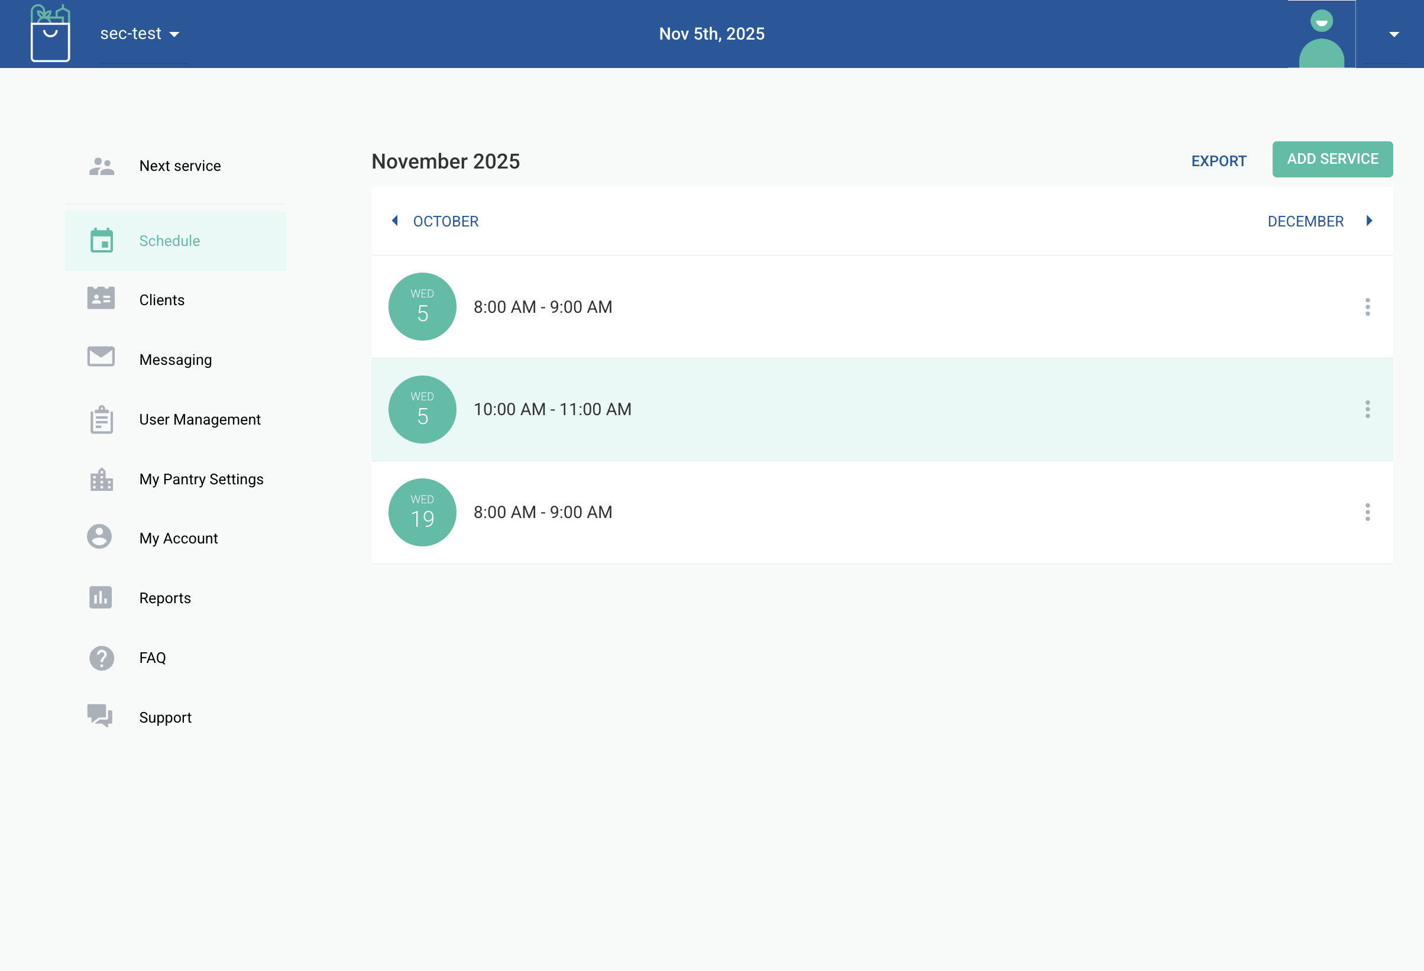The image size is (1424, 971).
Task: Expand the account dropdown arrow in header
Action: [1393, 34]
